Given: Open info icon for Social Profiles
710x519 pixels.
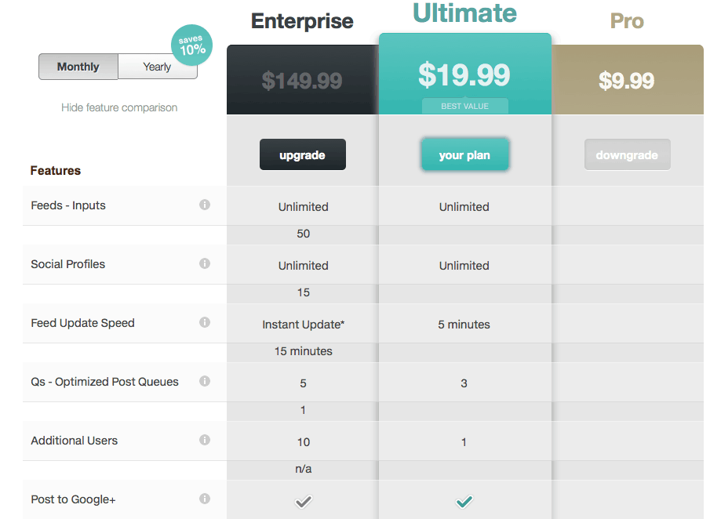Looking at the screenshot, I should [x=205, y=263].
